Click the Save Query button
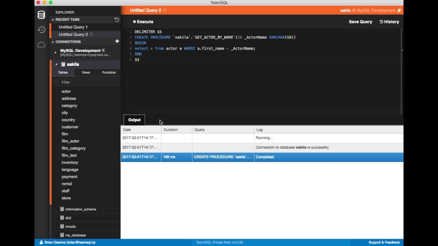 click(360, 22)
